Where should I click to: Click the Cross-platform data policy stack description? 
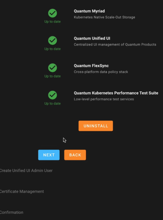pos(101,72)
